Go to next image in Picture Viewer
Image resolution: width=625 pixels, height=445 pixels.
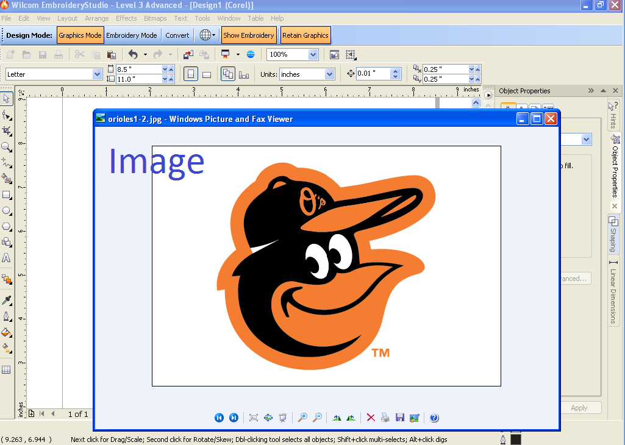click(234, 418)
